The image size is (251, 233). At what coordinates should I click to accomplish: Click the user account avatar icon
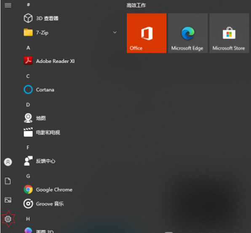point(8,162)
